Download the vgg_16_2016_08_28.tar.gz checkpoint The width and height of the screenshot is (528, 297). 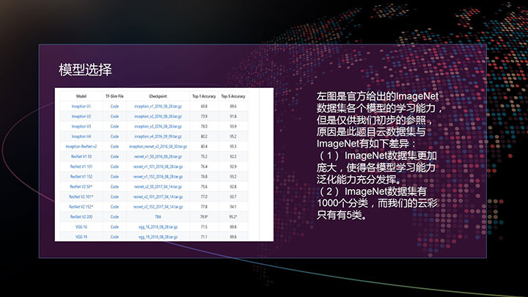point(158,227)
